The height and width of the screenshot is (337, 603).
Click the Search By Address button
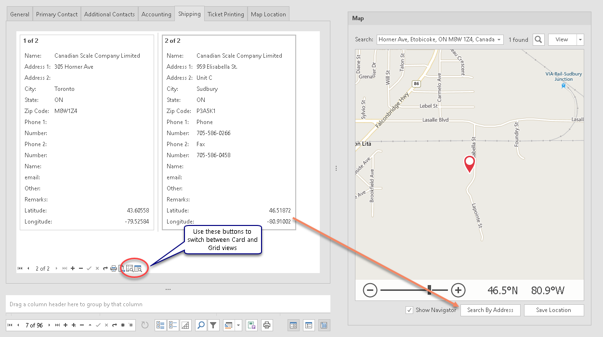click(x=490, y=310)
